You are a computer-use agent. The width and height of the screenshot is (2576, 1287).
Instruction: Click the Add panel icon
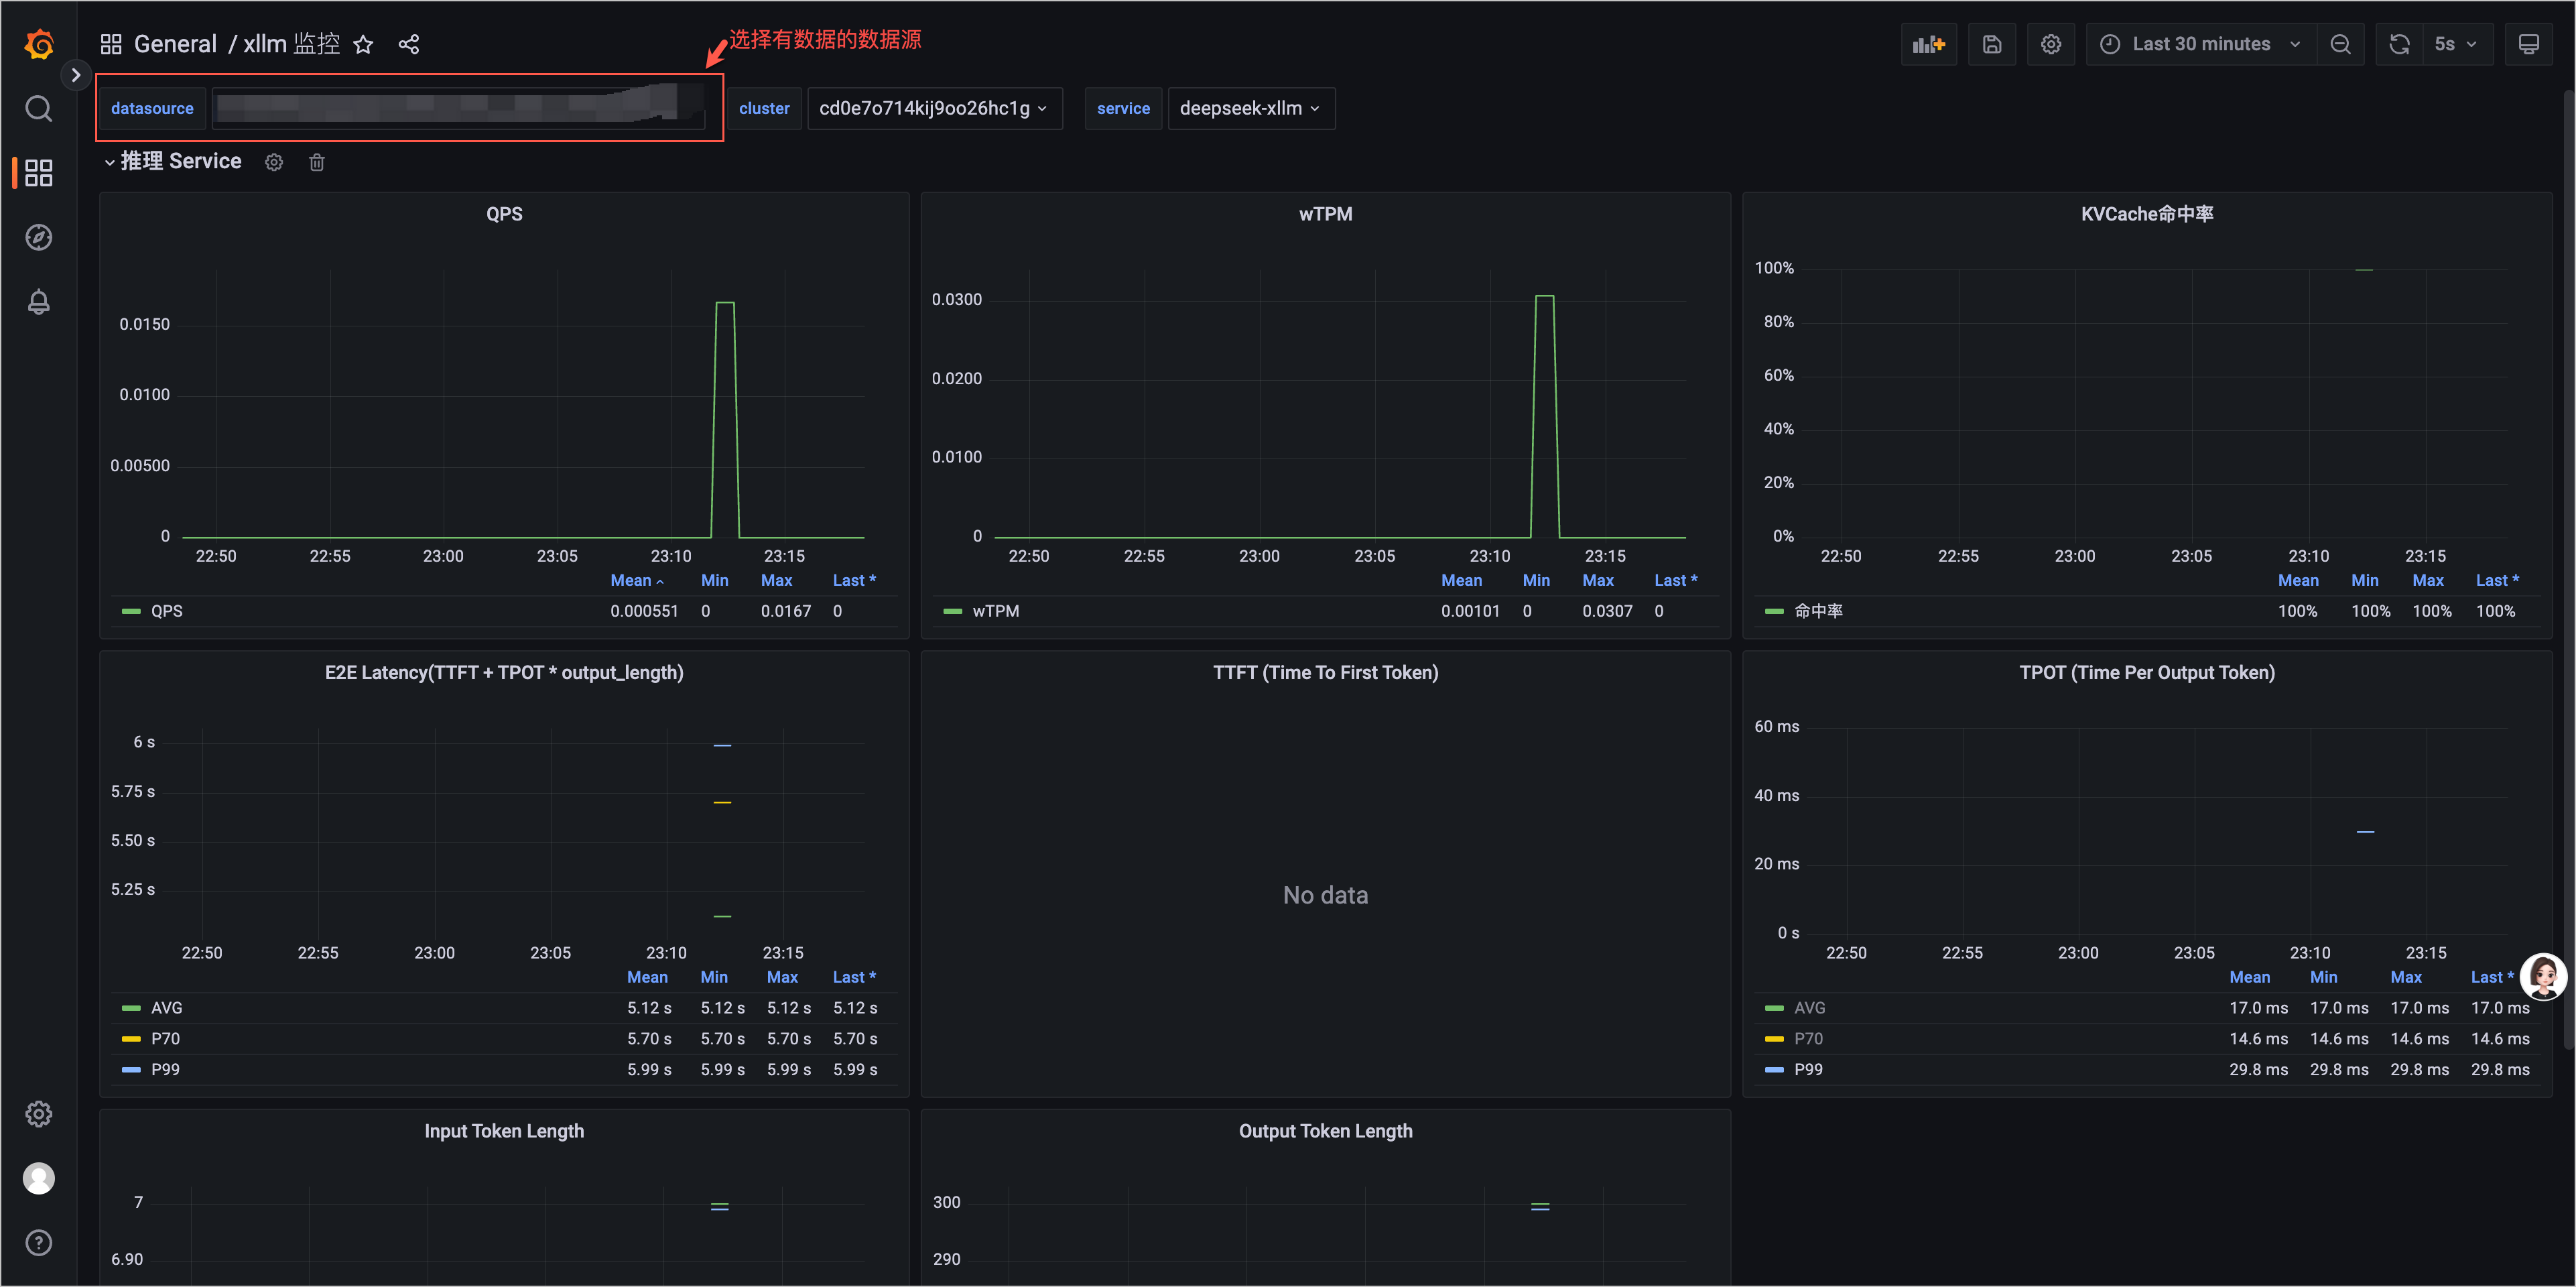coord(1928,44)
